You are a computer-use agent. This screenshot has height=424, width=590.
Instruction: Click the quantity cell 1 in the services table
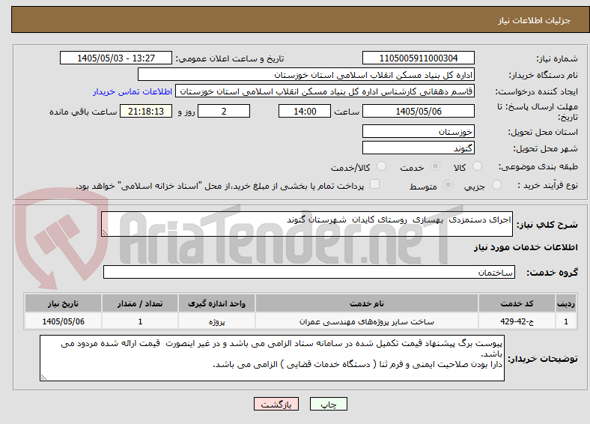(x=140, y=321)
